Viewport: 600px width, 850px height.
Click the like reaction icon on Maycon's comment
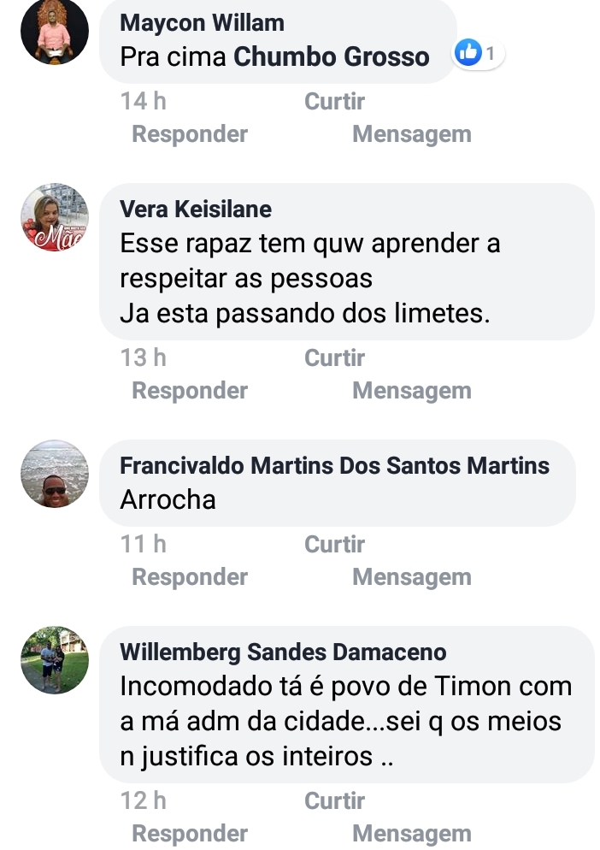(468, 54)
